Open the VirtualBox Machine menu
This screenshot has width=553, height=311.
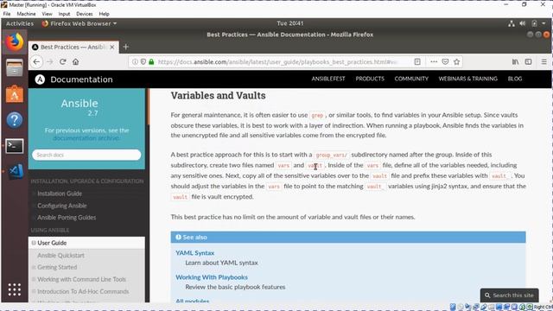coord(26,14)
